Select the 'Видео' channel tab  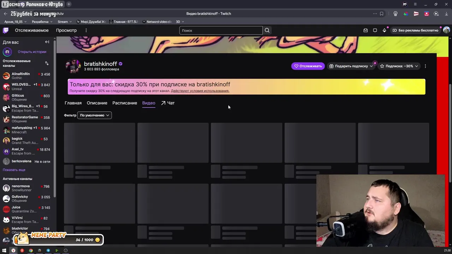click(x=149, y=103)
